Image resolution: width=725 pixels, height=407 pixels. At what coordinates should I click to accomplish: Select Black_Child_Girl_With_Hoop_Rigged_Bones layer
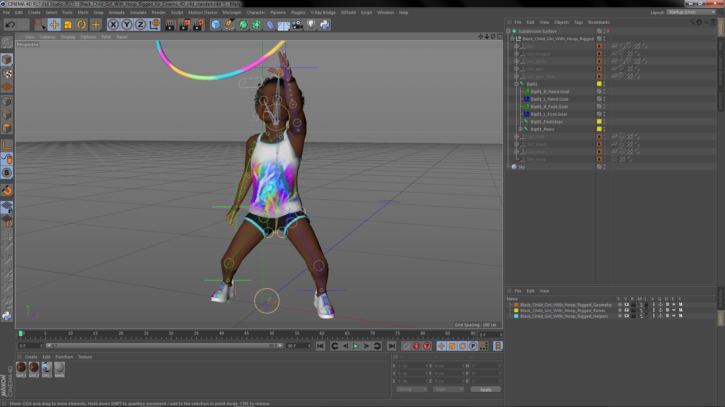pos(563,311)
